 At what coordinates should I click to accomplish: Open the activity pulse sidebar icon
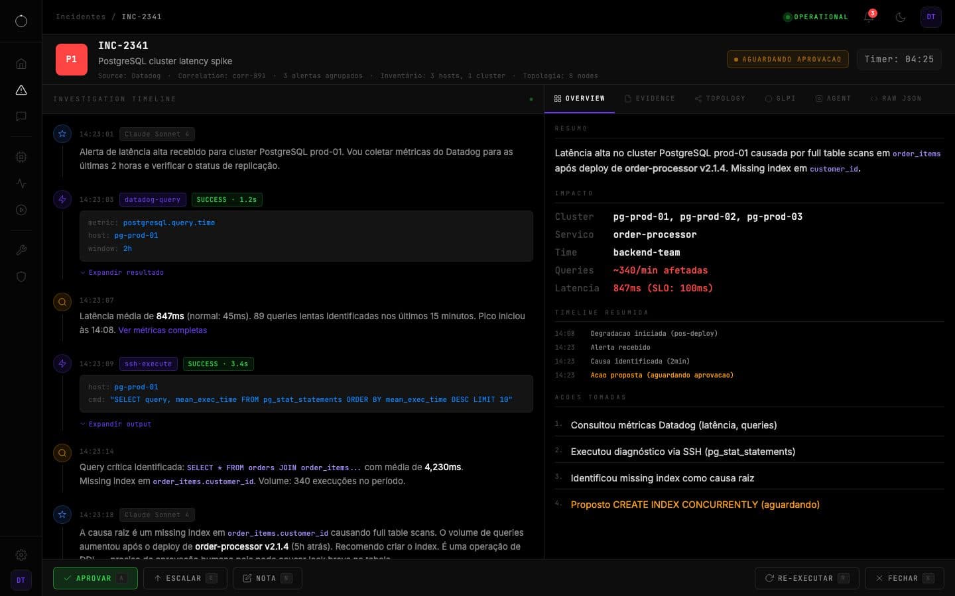pyautogui.click(x=21, y=183)
